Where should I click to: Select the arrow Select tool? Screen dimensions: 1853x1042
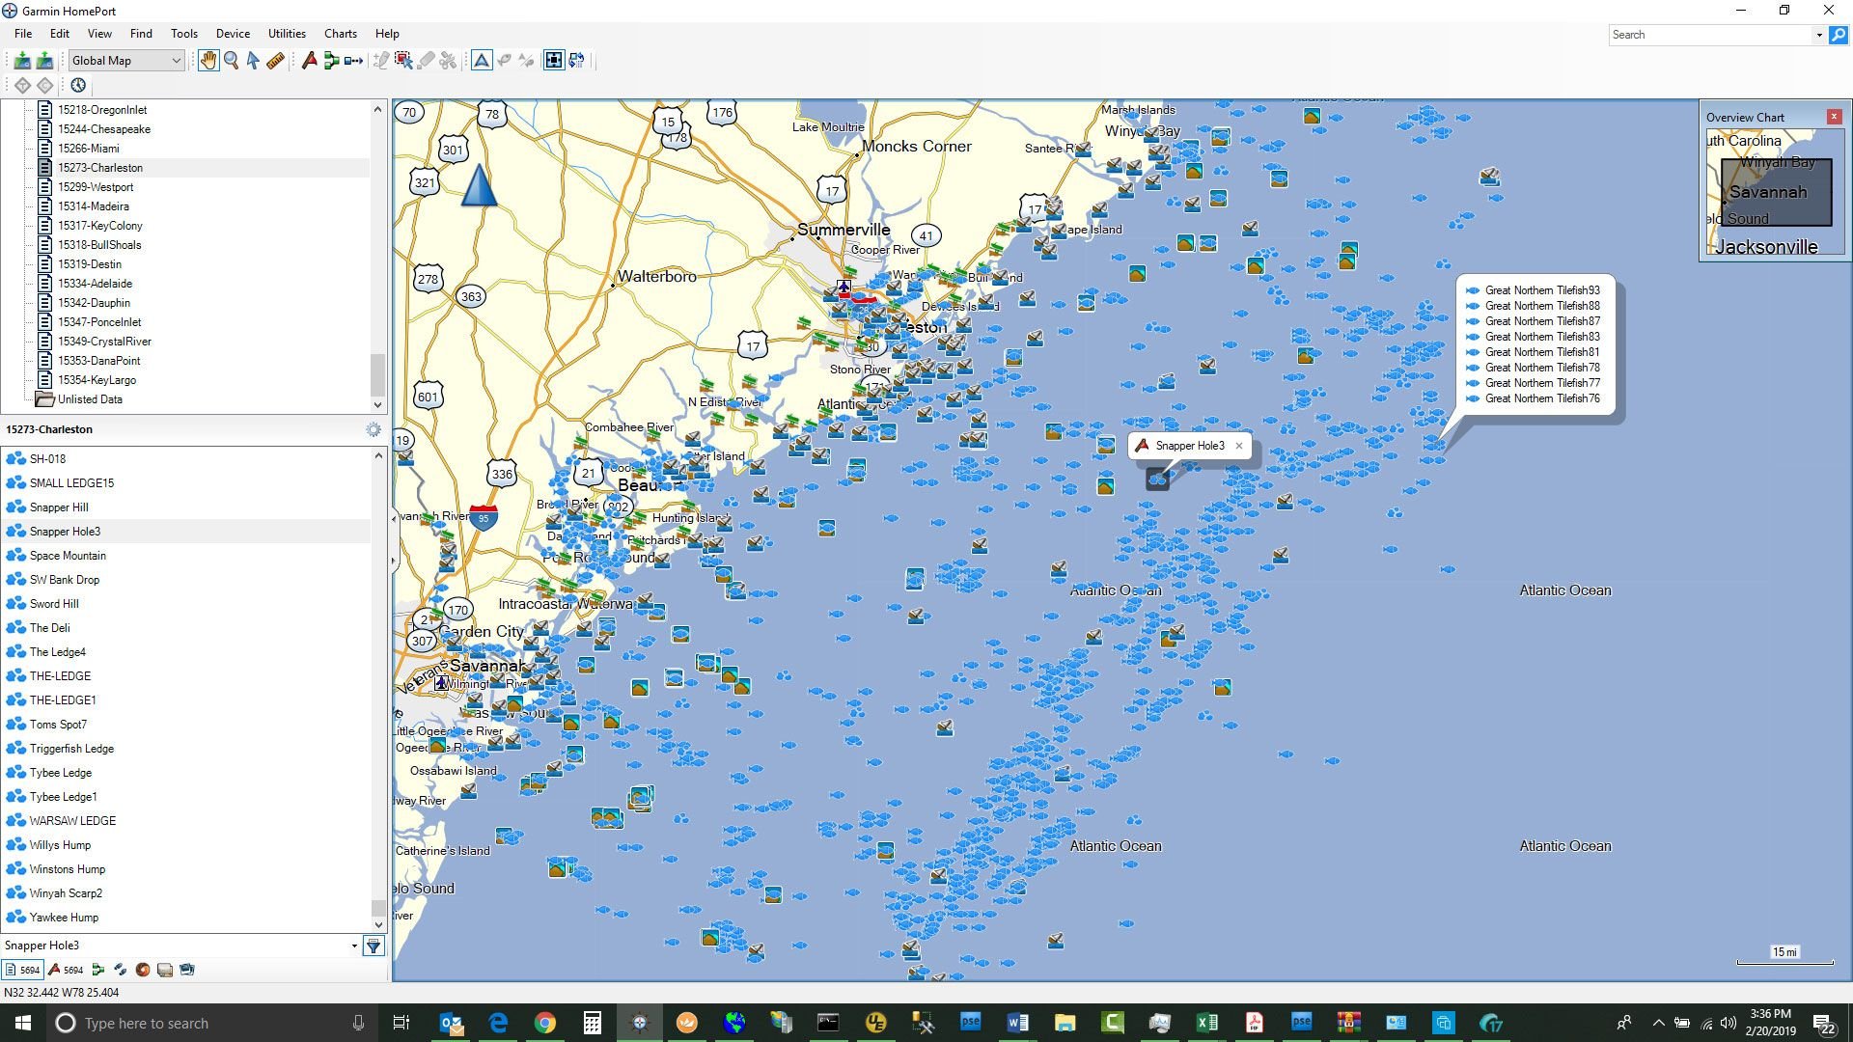click(253, 61)
